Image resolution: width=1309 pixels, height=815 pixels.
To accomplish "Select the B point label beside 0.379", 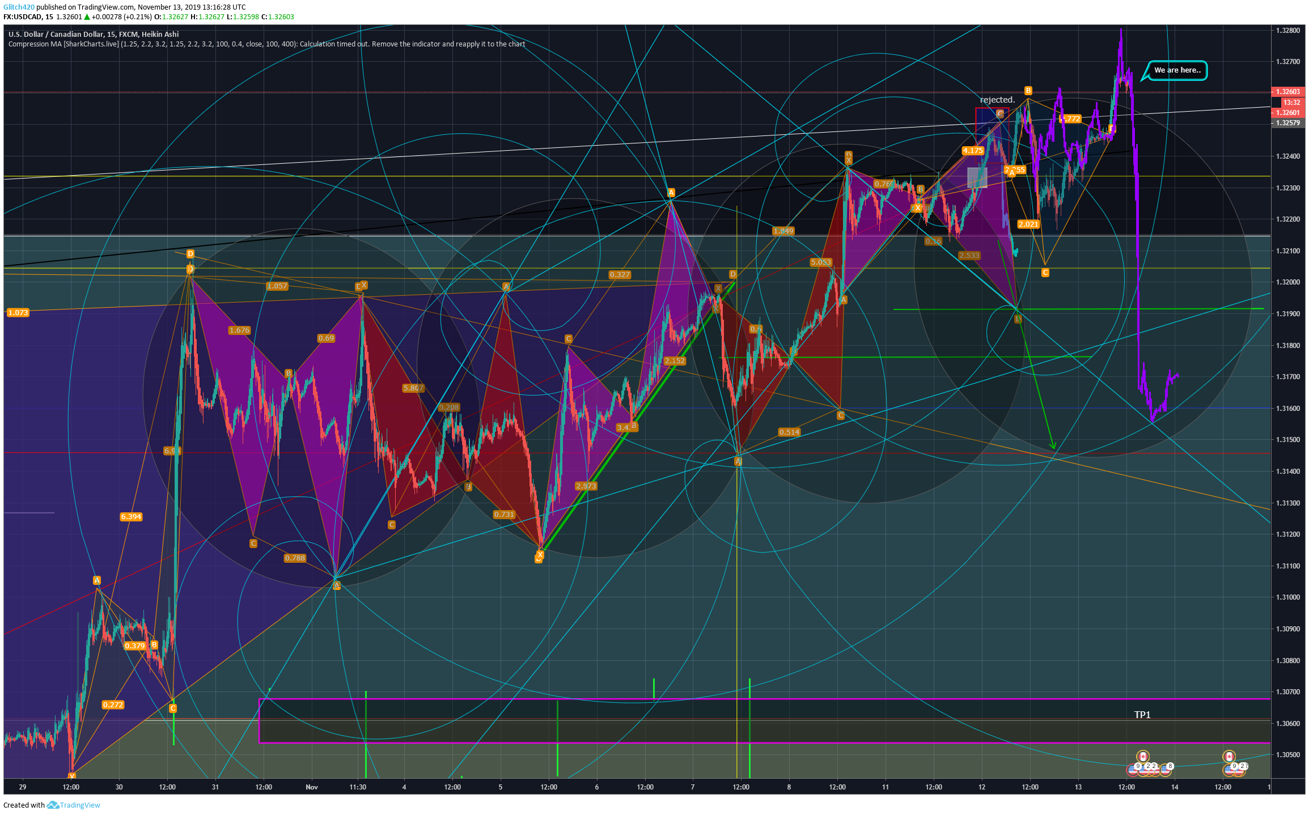I will point(154,645).
